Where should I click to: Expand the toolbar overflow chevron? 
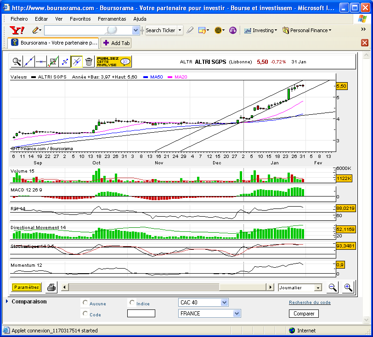coord(363,29)
